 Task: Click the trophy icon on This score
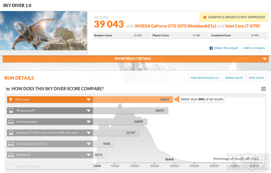tap(11, 100)
